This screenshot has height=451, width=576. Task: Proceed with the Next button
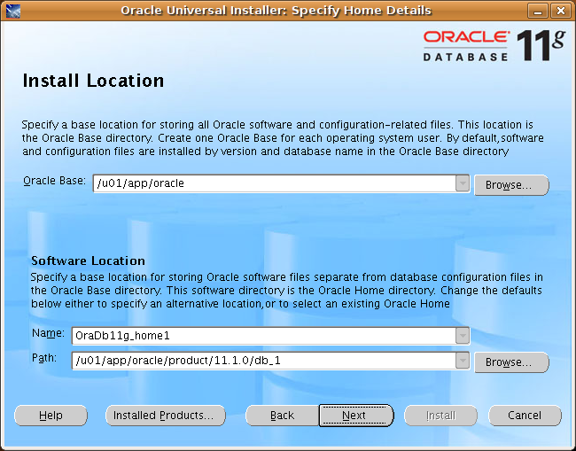[354, 416]
